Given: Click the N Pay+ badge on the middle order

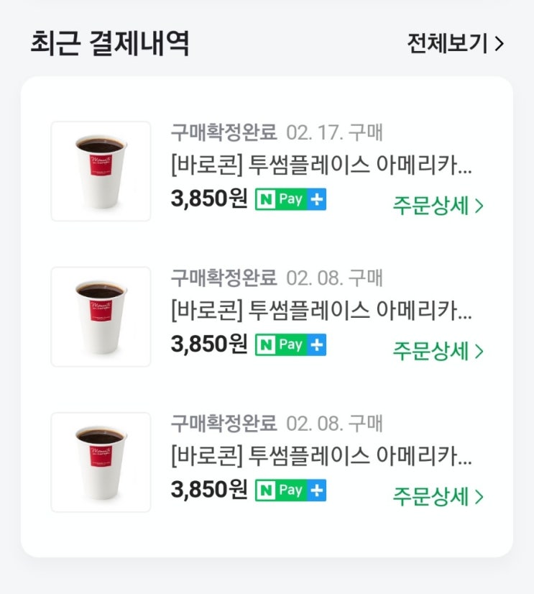Looking at the screenshot, I should [290, 345].
